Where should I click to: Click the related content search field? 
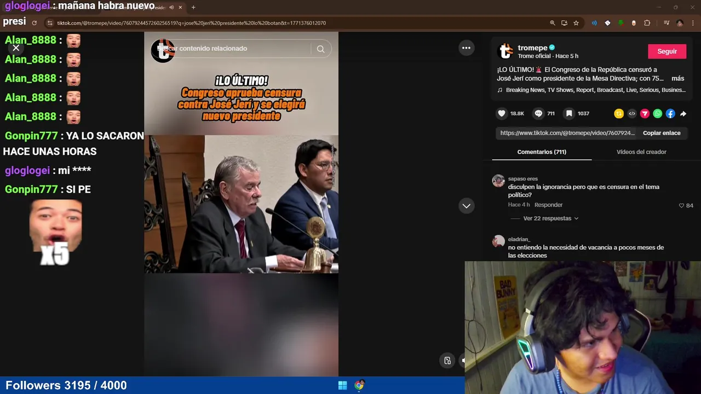(x=234, y=49)
